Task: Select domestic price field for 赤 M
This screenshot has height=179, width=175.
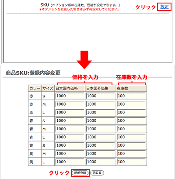Action: 70,104
